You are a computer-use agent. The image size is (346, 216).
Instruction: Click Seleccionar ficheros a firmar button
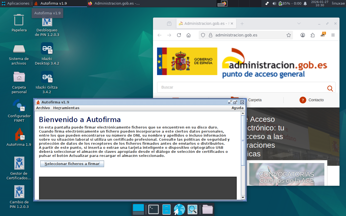(x=72, y=164)
